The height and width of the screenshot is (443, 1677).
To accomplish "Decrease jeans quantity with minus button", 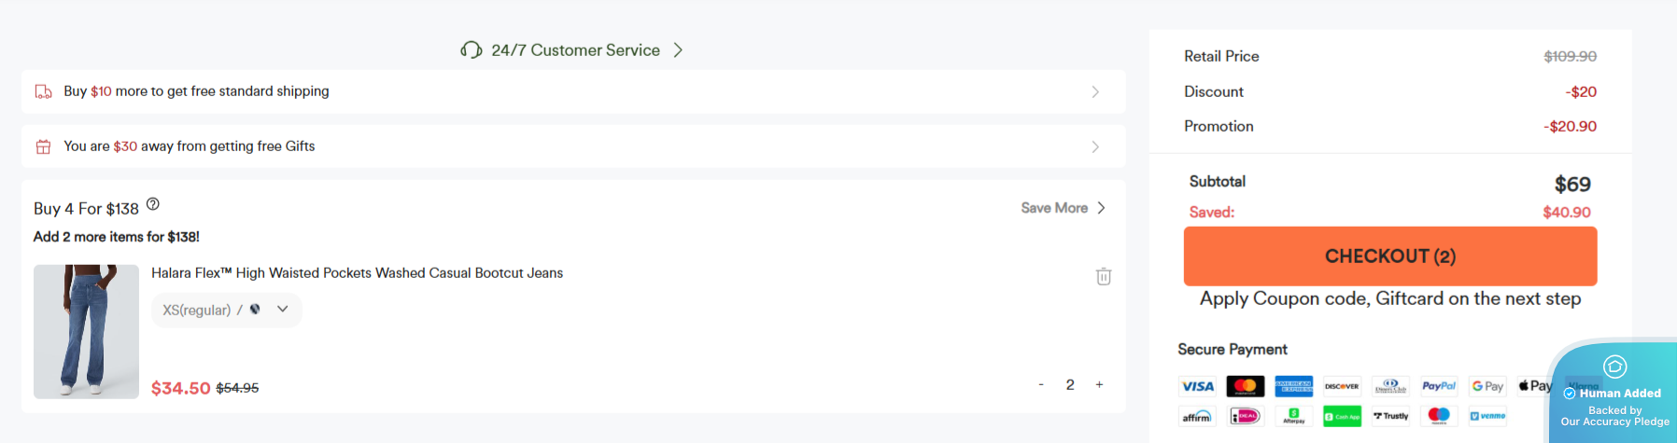I will point(1041,384).
